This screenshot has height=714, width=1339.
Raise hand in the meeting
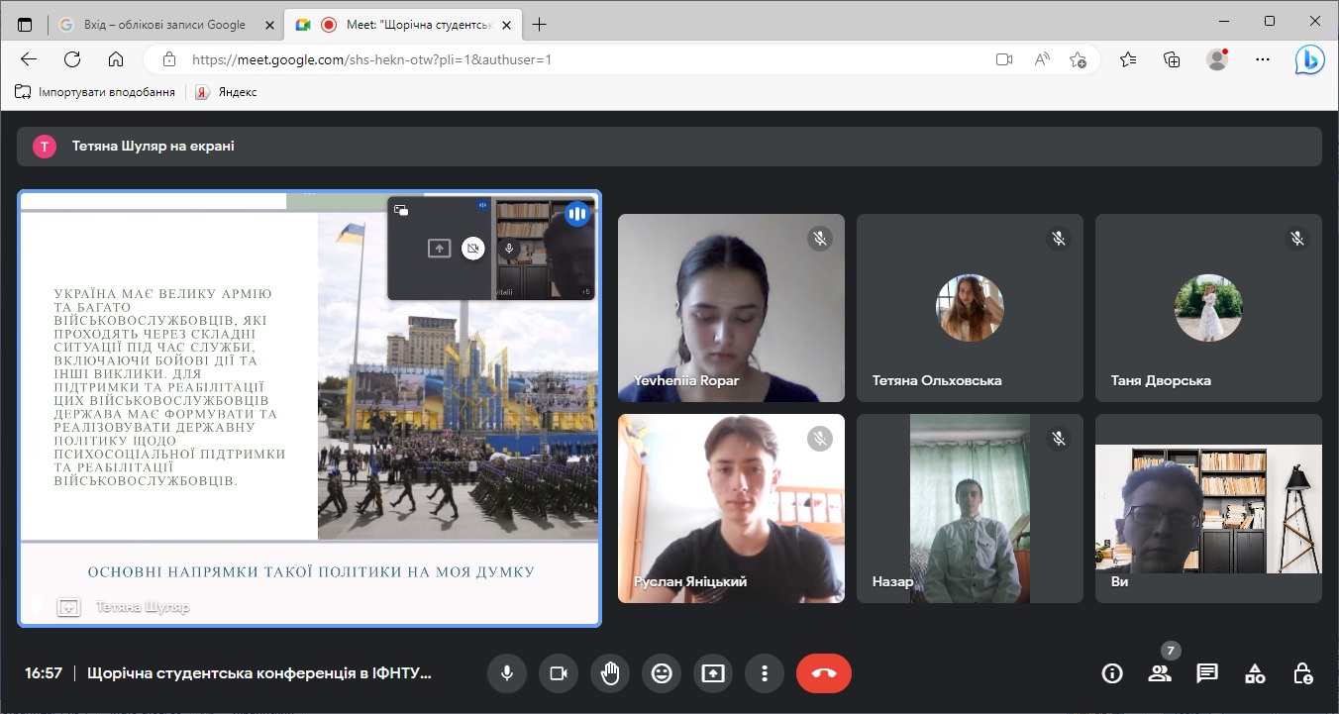(x=610, y=673)
